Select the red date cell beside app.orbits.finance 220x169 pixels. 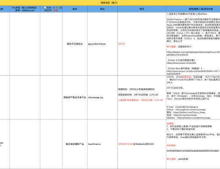coord(142,44)
